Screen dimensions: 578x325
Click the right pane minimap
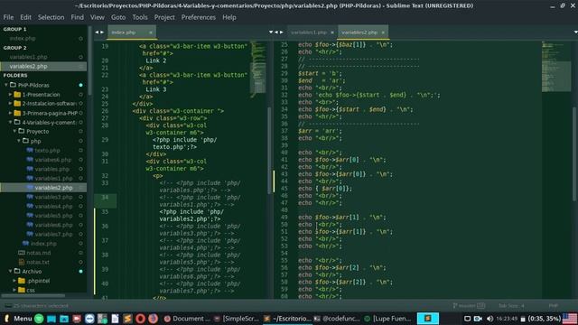[556, 66]
